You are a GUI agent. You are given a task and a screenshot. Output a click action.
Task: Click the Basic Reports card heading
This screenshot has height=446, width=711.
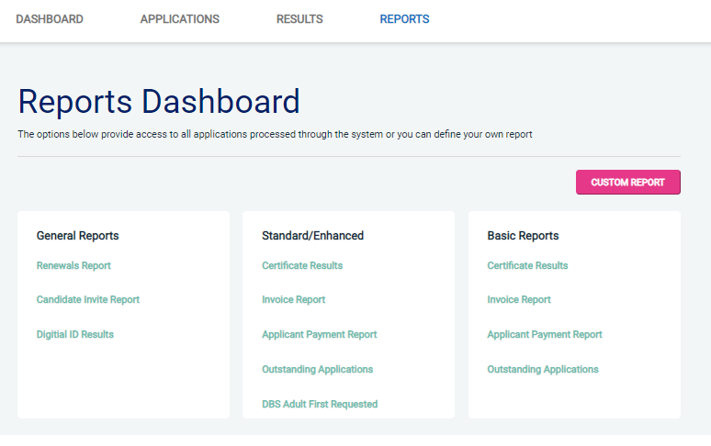pyautogui.click(x=523, y=236)
